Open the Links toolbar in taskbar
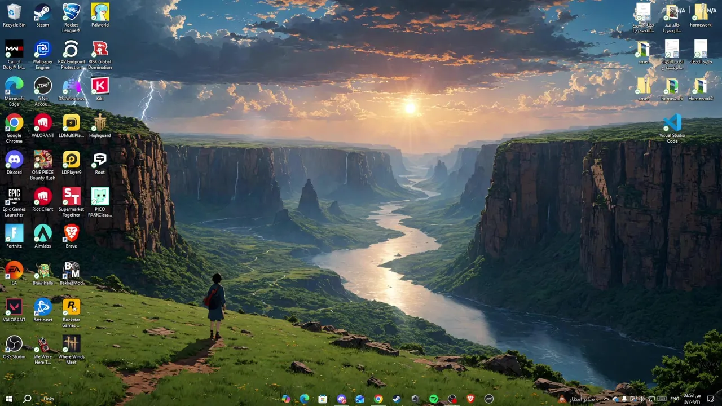The width and height of the screenshot is (722, 406). 49,399
